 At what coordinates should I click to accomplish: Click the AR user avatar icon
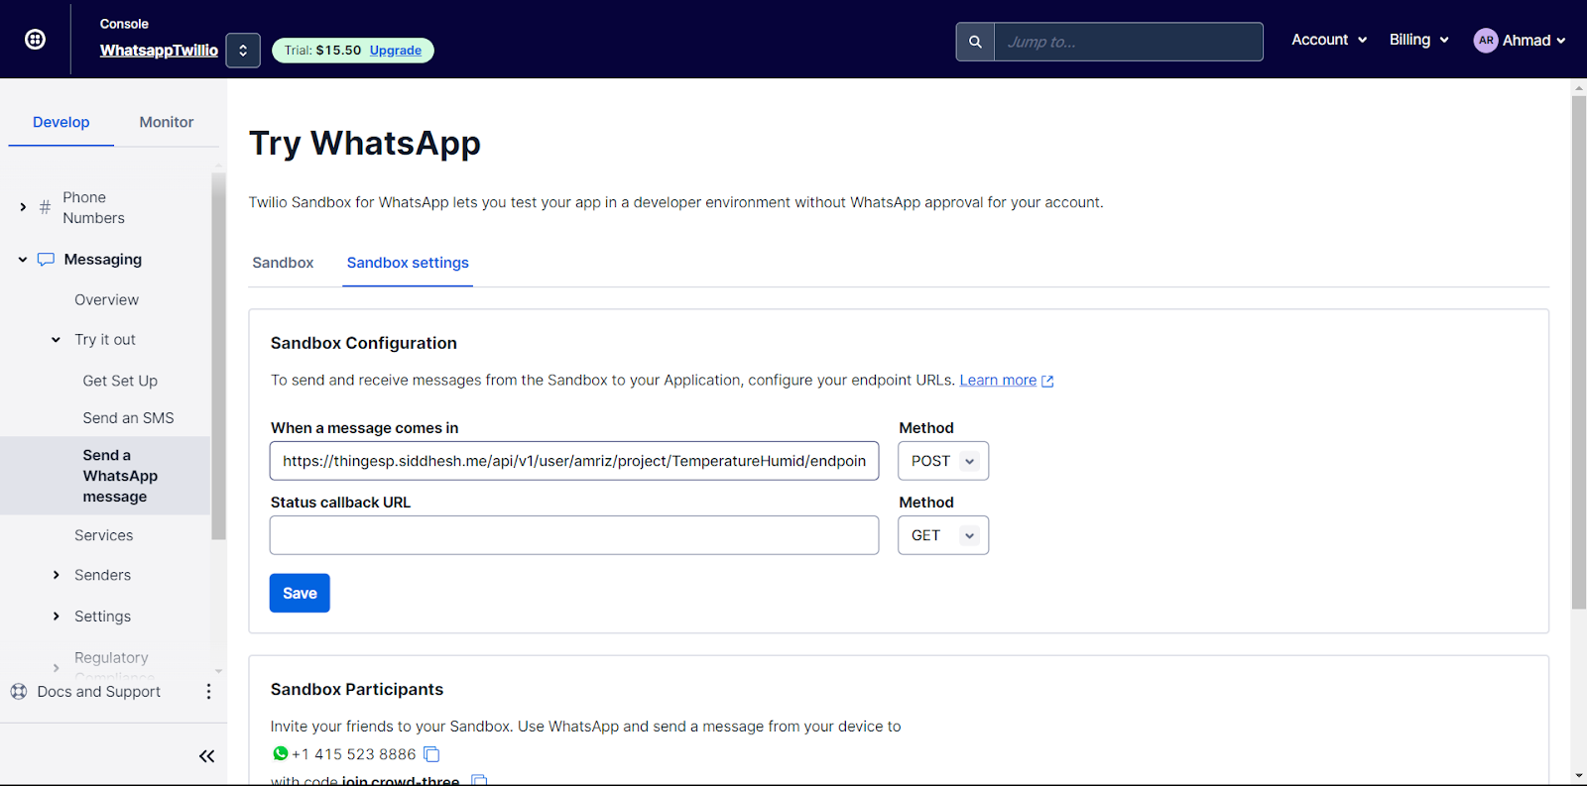1486,41
